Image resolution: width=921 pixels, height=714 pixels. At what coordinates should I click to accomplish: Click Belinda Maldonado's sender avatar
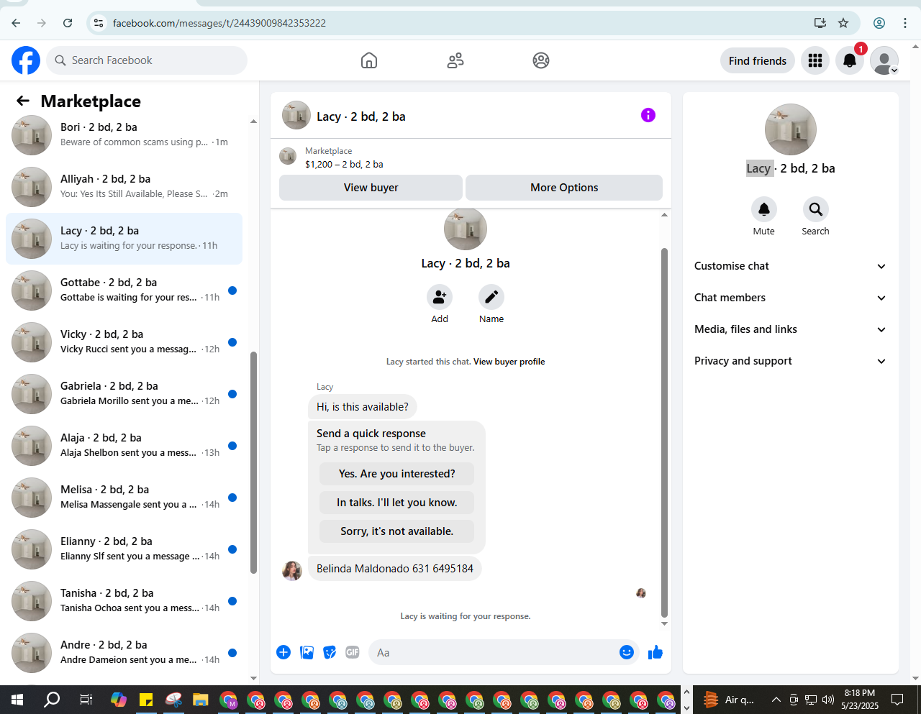(292, 571)
